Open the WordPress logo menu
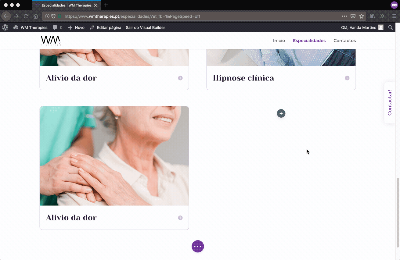400x260 pixels. (5, 27)
